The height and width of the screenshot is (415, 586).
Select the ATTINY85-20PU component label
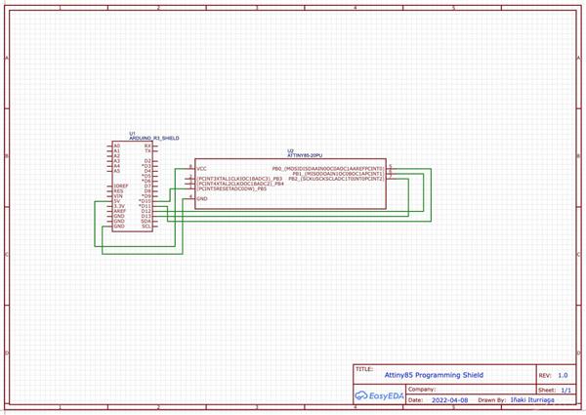[x=305, y=155]
